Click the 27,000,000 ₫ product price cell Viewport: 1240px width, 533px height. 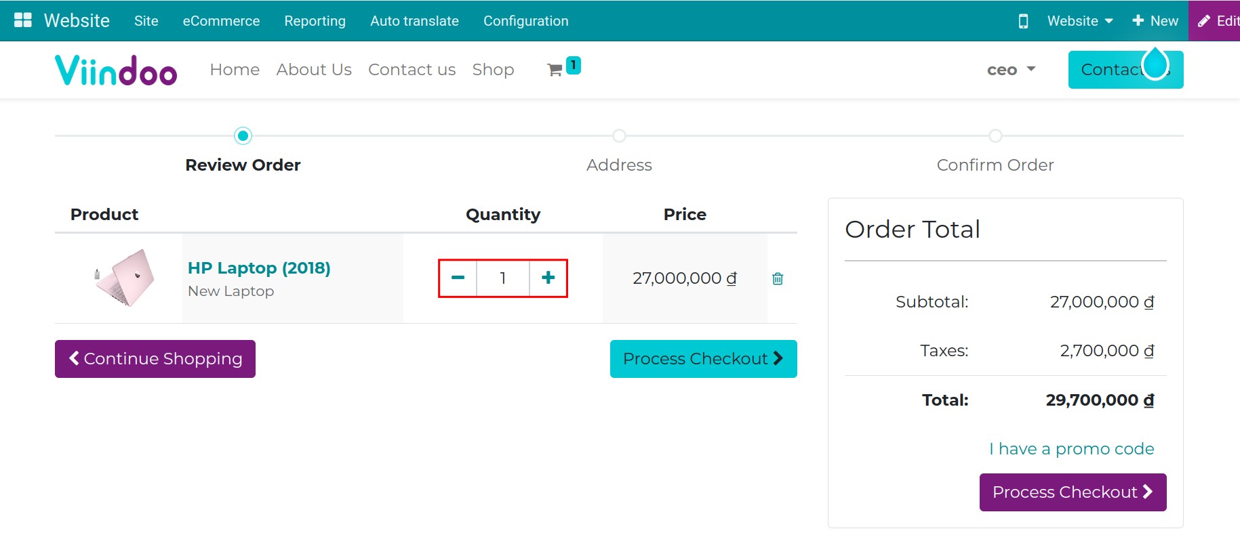(685, 278)
